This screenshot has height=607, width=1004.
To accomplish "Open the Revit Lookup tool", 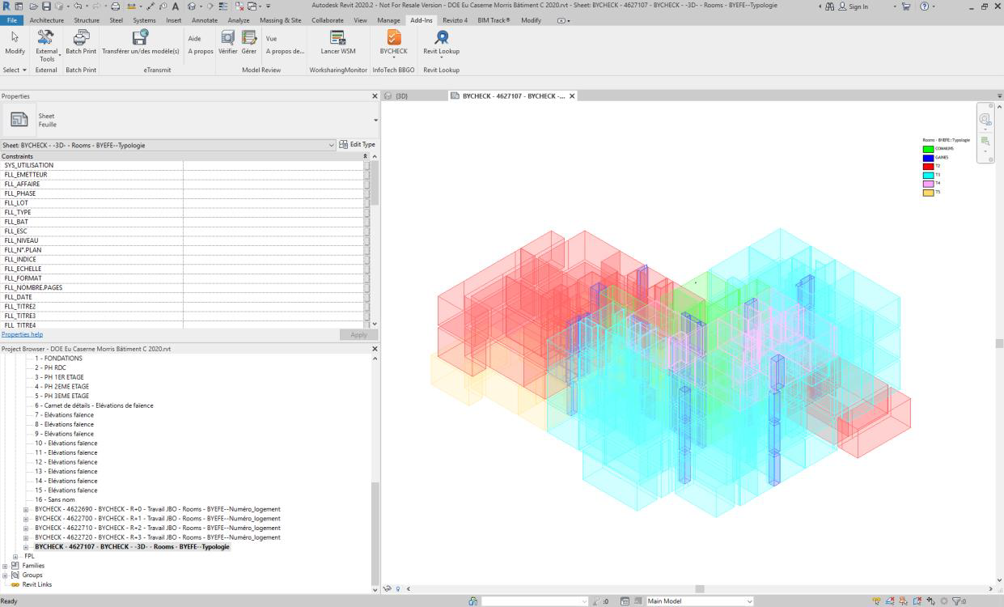I will click(x=441, y=39).
